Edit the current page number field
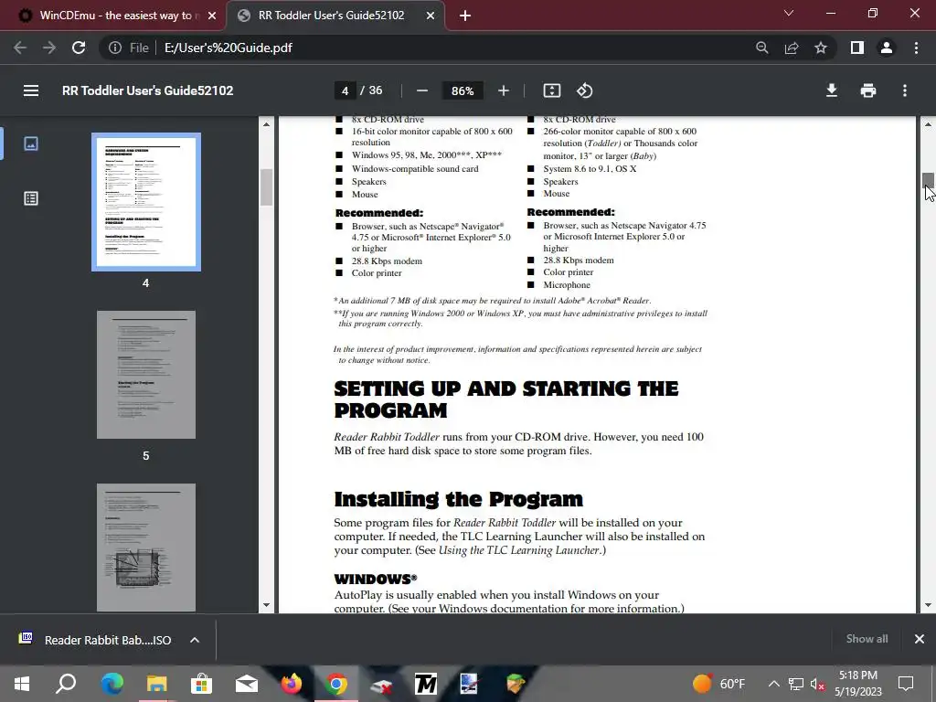Image resolution: width=936 pixels, height=702 pixels. [x=345, y=90]
